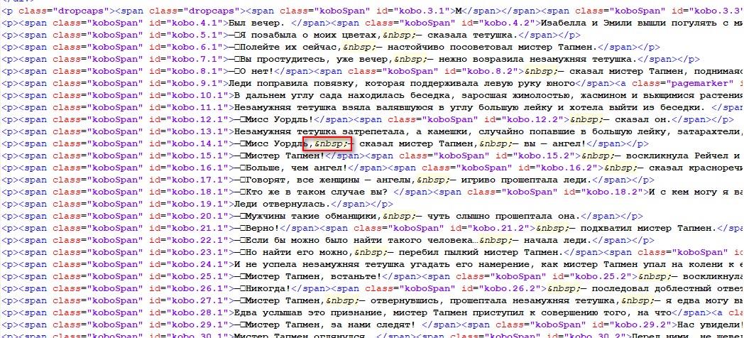Click the text "Мистер Тапмен, встаньте!"
744x338 pixels.
tap(314, 277)
